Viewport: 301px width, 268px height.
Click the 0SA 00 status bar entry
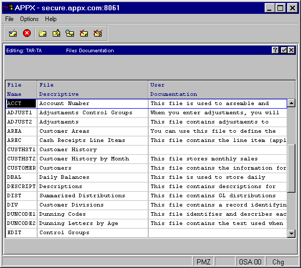[x=250, y=262]
